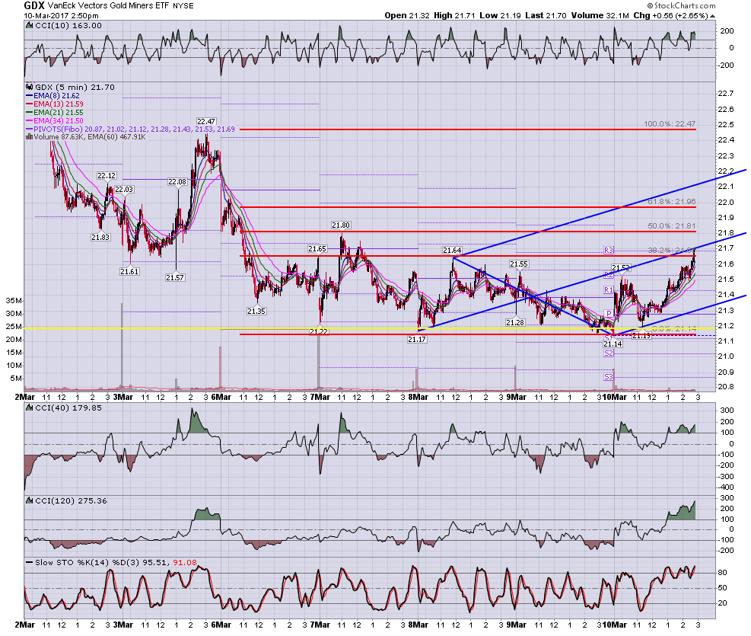This screenshot has width=751, height=636.
Task: Click the CCI(40) indicator panel icon
Action: tap(29, 407)
